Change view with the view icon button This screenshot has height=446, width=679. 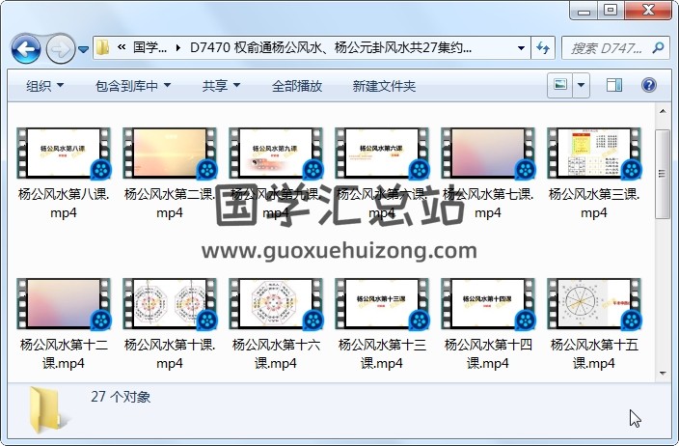[x=560, y=85]
